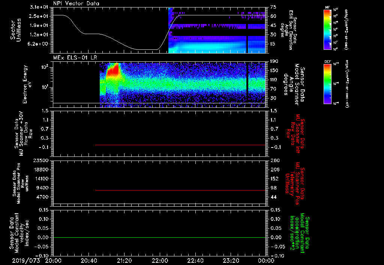Click the white sun elevation curve minimum
The width and height of the screenshot is (384, 265).
tap(147, 50)
